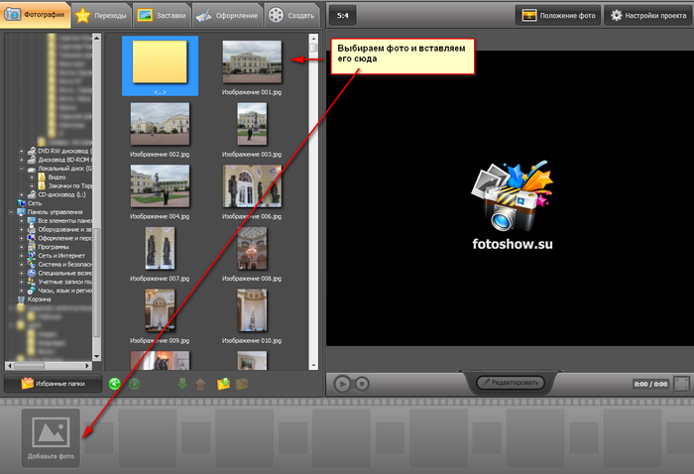Select the parent folder <..> thumbnail

pos(161,66)
